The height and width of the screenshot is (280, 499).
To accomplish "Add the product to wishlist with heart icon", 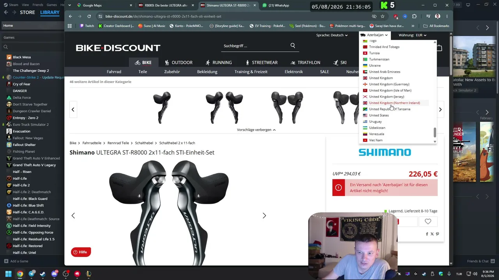I will 428,221.
